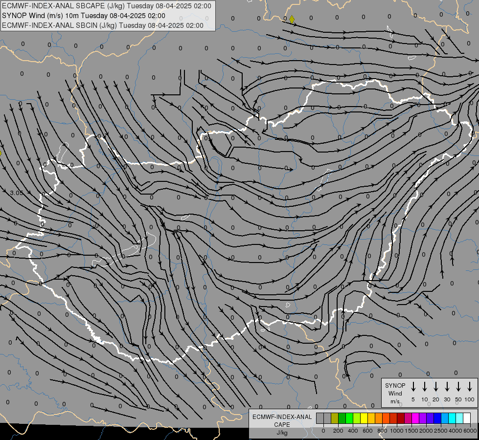Select the dark red CAPE legend swatch

point(401,418)
